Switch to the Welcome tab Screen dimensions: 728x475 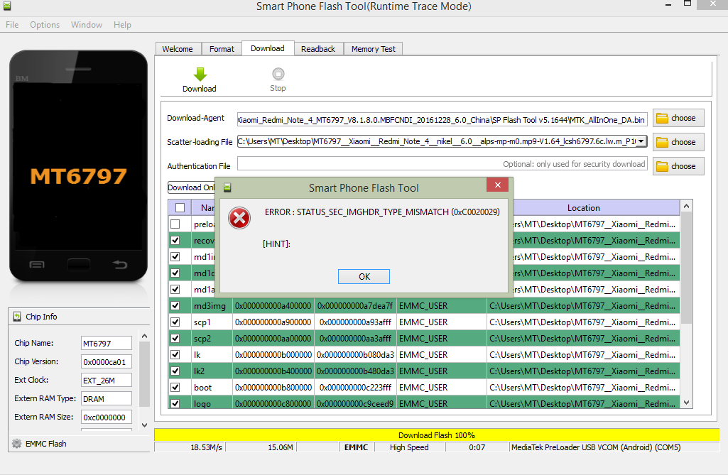[x=178, y=49]
